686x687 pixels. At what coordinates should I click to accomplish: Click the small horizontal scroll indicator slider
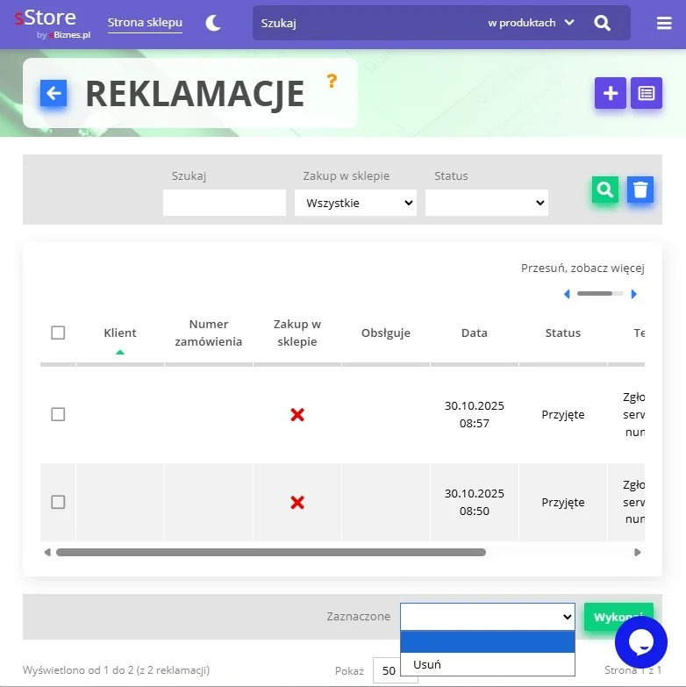coord(600,294)
